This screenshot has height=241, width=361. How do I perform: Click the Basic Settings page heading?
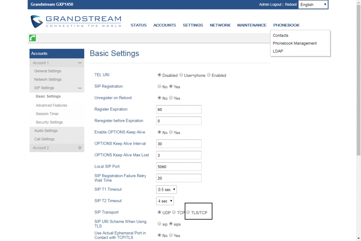[x=115, y=53]
